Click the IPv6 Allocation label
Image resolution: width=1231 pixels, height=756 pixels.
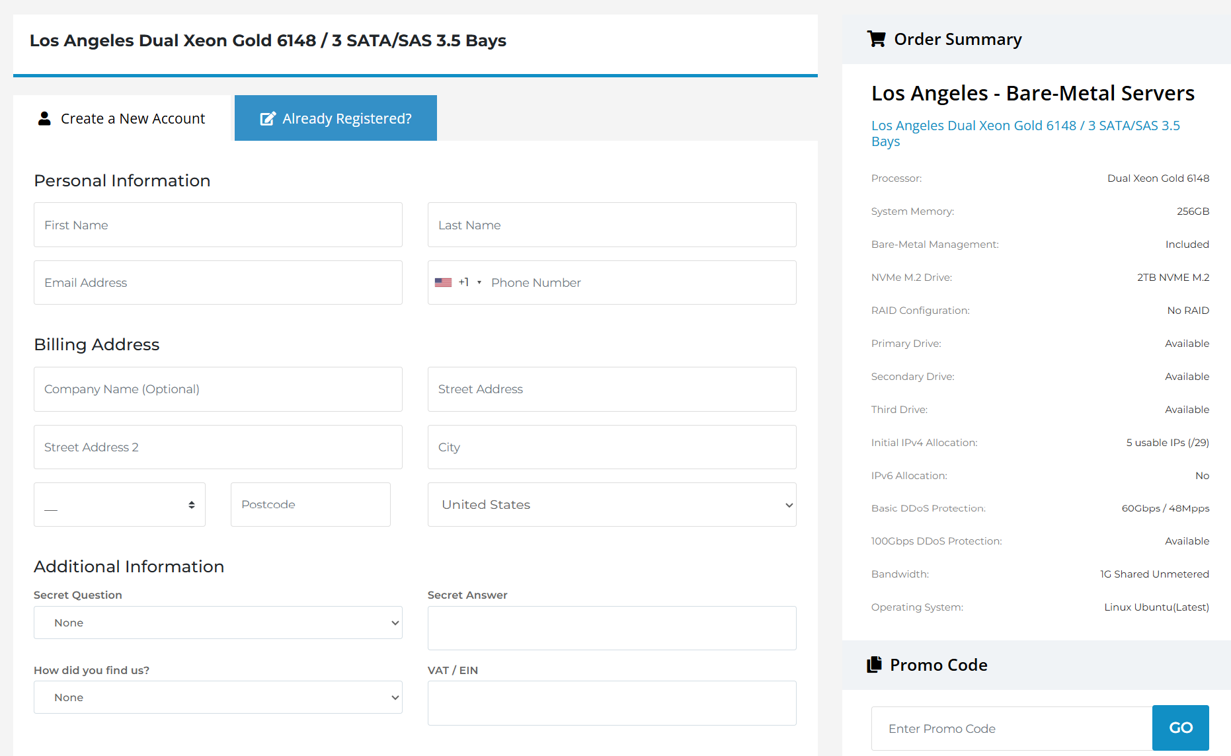click(909, 476)
